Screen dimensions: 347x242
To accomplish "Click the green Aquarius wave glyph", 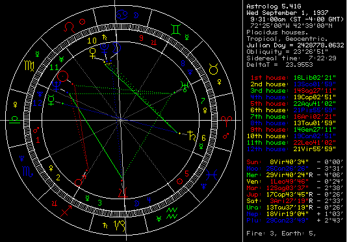I will point(172,213).
